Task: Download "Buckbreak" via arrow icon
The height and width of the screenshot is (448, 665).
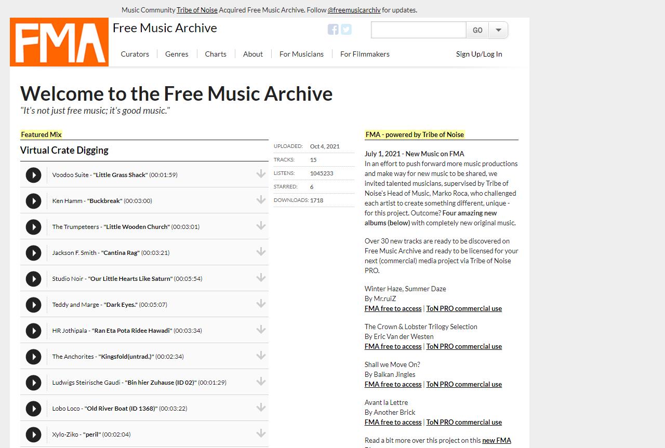Action: coord(261,200)
